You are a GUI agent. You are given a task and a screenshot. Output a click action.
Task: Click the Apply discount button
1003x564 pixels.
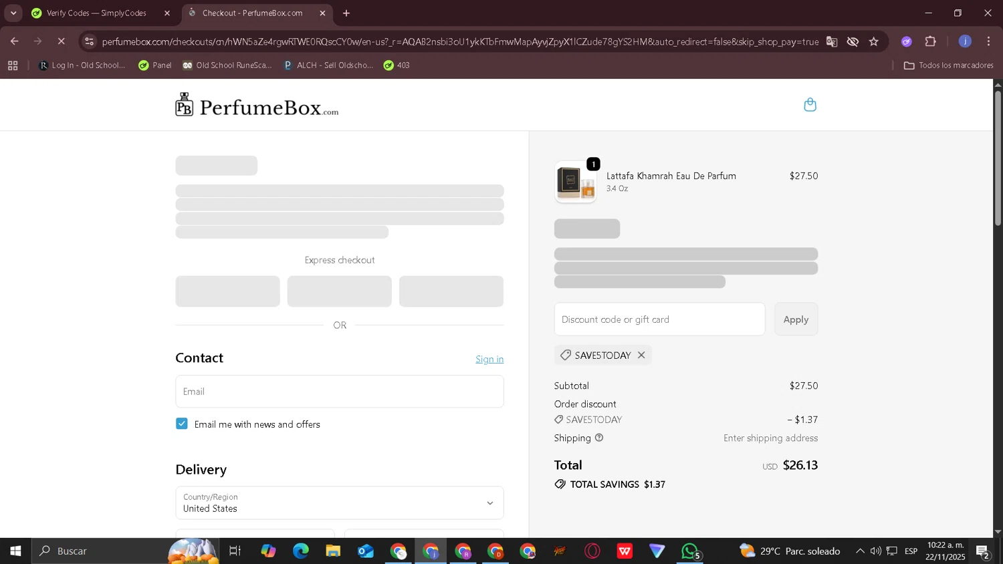coord(796,319)
